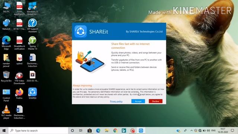Click the Accept button in SHAREit dialog

click(138, 101)
